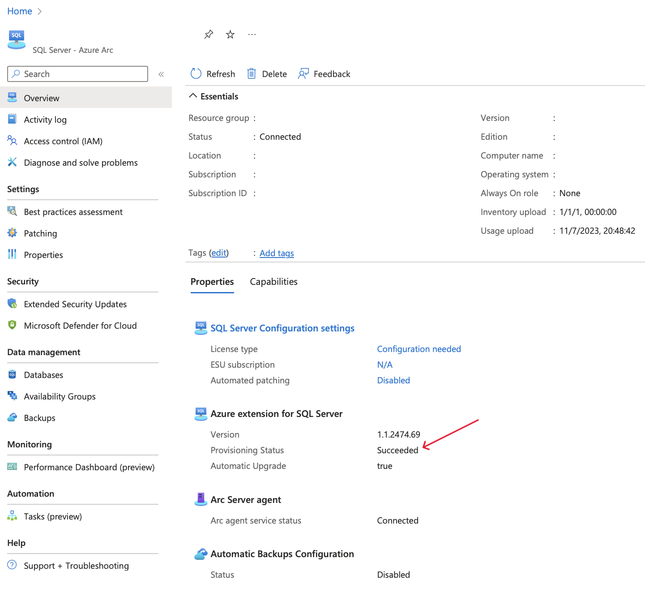This screenshot has width=645, height=597.
Task: Click the Feedback person icon
Action: click(303, 73)
